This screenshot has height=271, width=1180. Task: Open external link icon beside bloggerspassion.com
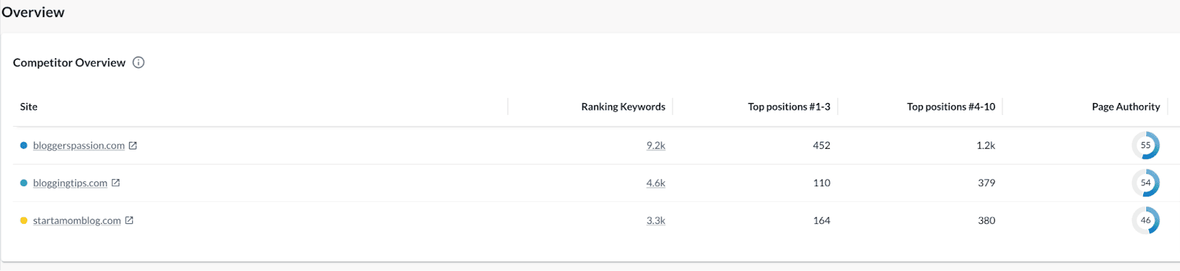[x=133, y=146]
